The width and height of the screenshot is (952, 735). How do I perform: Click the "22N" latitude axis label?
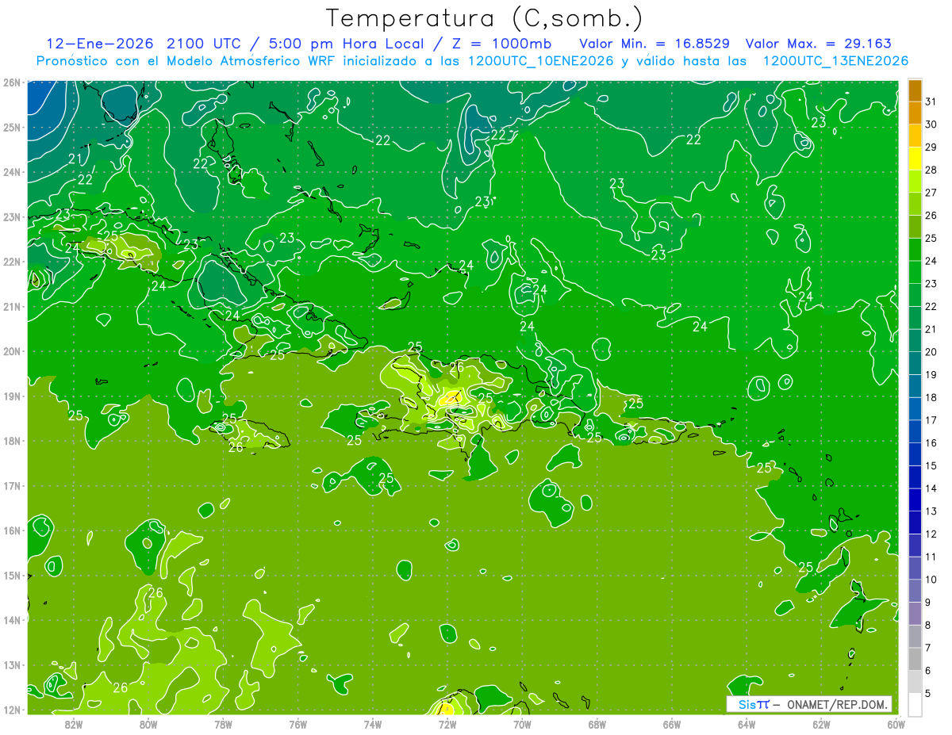[11, 262]
